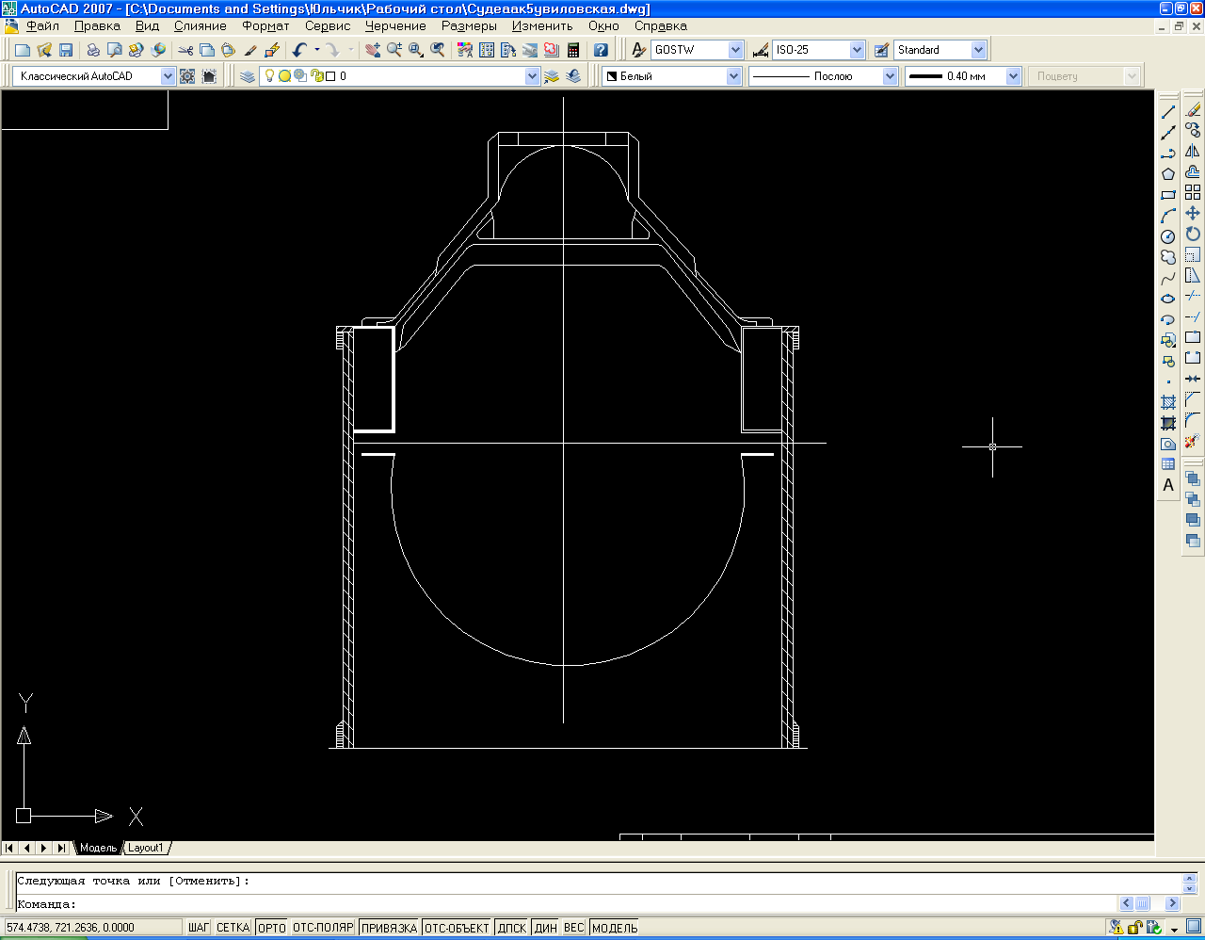Click the МОДЕЛЬ status bar button

(x=615, y=928)
